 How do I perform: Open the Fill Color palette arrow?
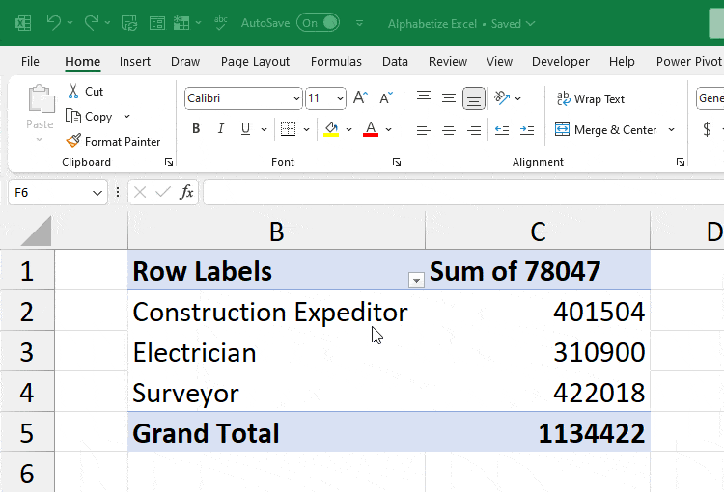[349, 129]
